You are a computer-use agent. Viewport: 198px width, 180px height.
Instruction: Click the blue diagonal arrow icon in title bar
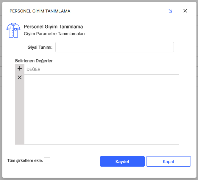(x=170, y=11)
